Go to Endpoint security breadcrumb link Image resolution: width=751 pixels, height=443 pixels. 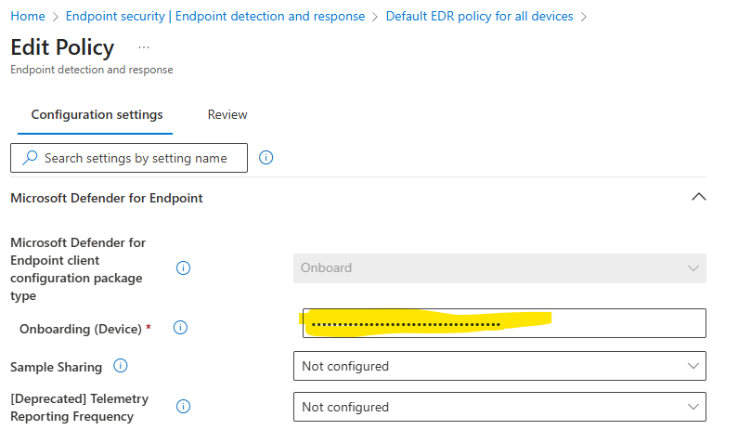point(215,17)
